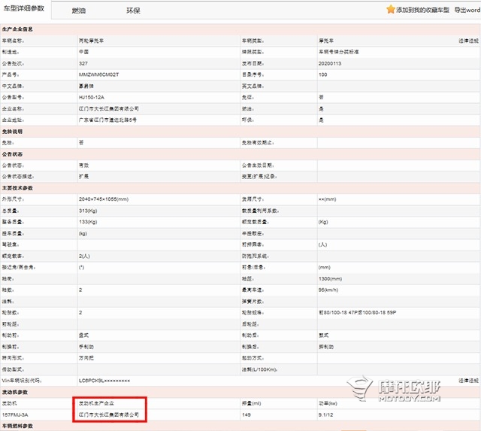Click the 导出word link
Image resolution: width=481 pixels, height=431 pixels.
[467, 10]
